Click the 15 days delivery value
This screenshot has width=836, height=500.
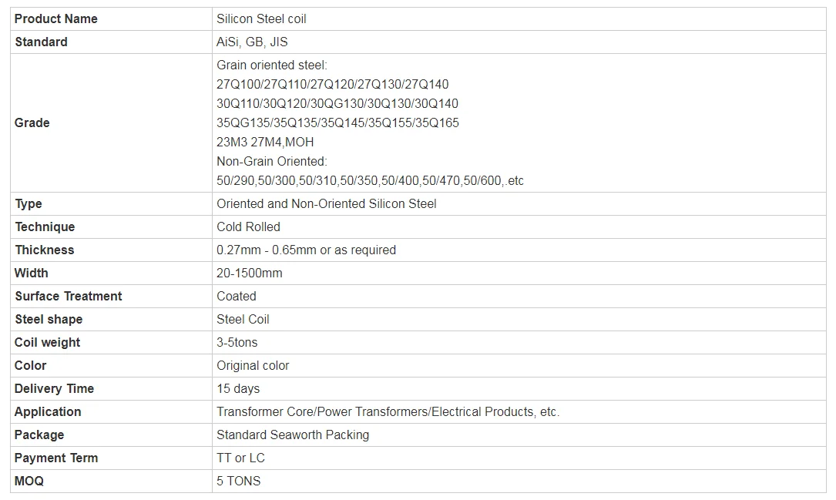238,388
